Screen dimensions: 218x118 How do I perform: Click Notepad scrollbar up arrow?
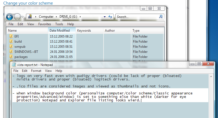click(x=211, y=76)
